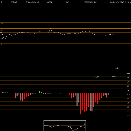Click the value 881.27 in MR panel
Screen dimensions: 131x131
(x=96, y=77)
